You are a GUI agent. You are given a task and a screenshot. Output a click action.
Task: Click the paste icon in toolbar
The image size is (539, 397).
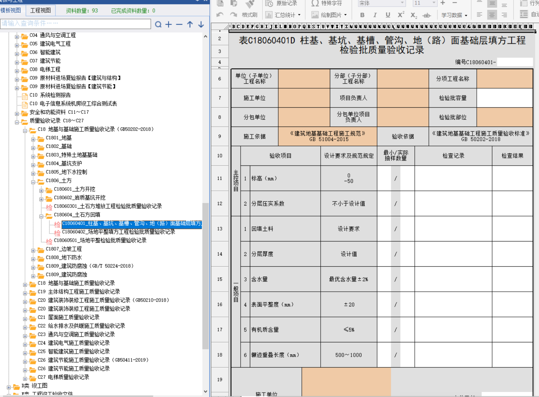[x=234, y=3]
